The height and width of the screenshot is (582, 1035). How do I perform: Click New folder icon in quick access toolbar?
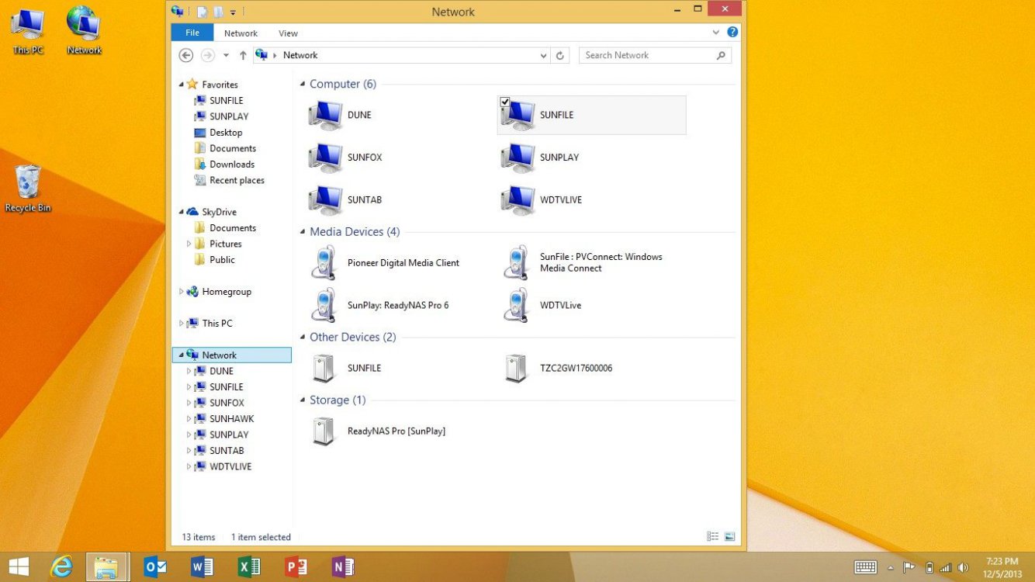coord(219,12)
